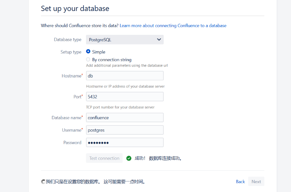
Task: Click the Database name label
Action: 66,118
